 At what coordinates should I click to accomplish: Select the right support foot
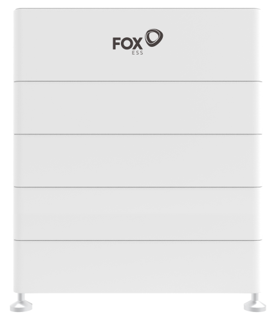point(255,303)
